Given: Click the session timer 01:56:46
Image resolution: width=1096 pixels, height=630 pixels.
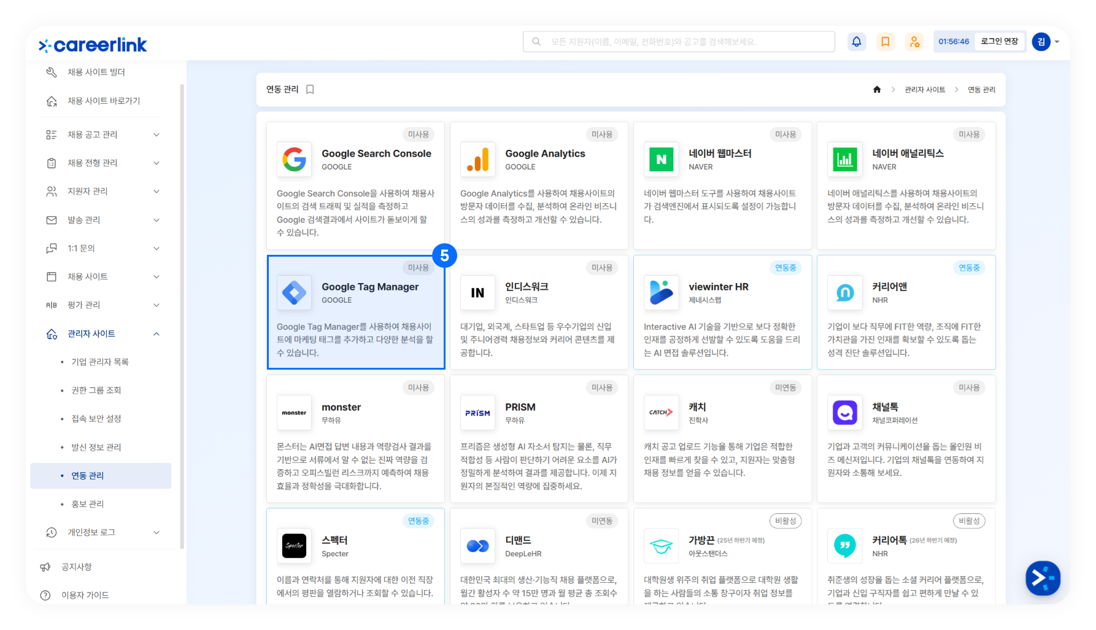Looking at the screenshot, I should pos(954,42).
